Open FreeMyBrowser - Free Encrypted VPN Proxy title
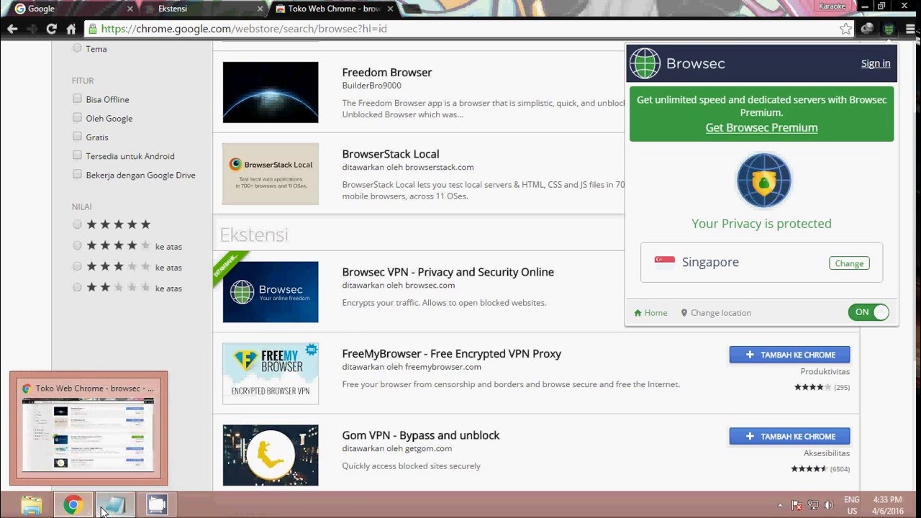Screen dimensions: 921x518 coord(452,353)
